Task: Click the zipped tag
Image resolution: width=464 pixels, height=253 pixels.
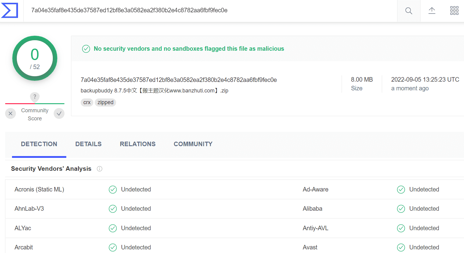Action: 105,102
